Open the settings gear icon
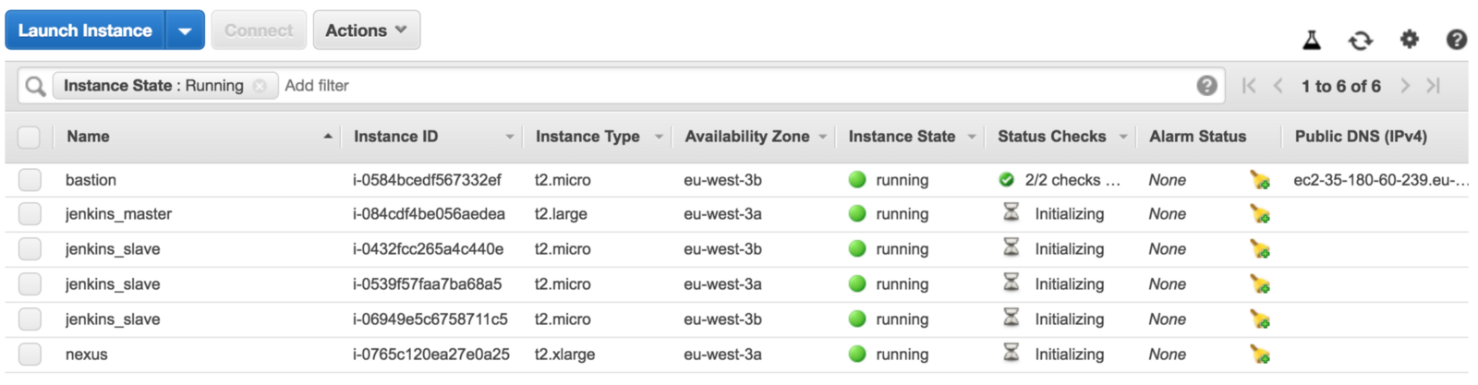Image resolution: width=1478 pixels, height=385 pixels. [1409, 39]
